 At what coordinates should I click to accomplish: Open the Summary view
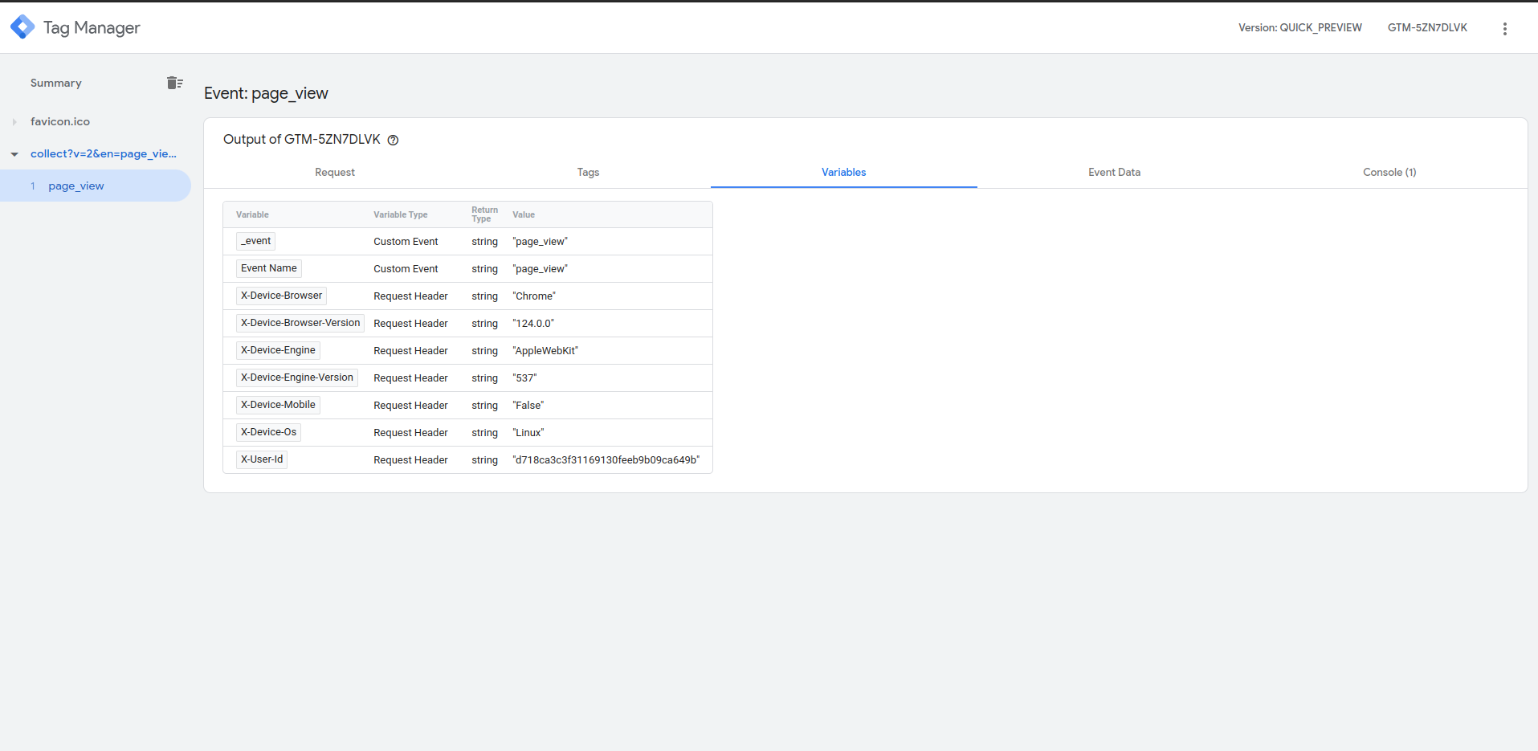[x=55, y=83]
